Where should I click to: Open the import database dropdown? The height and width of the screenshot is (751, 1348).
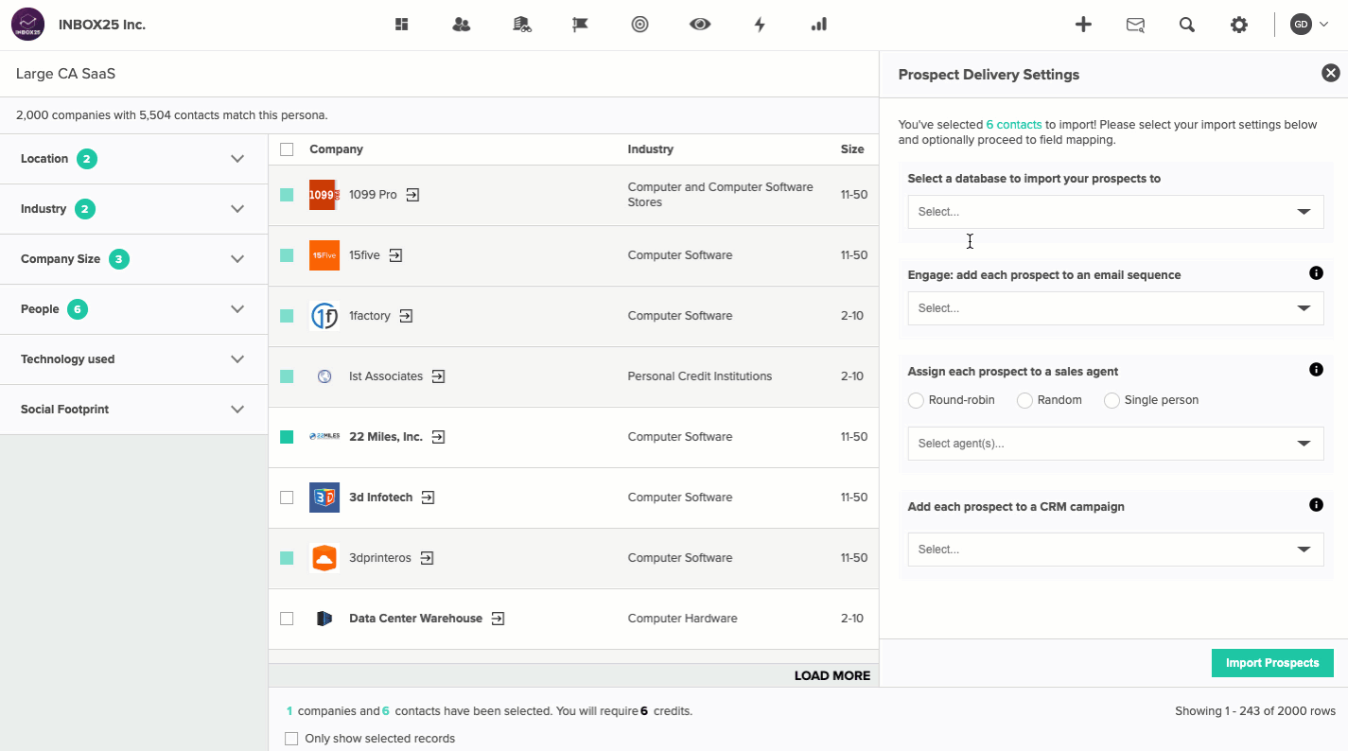(x=1115, y=212)
